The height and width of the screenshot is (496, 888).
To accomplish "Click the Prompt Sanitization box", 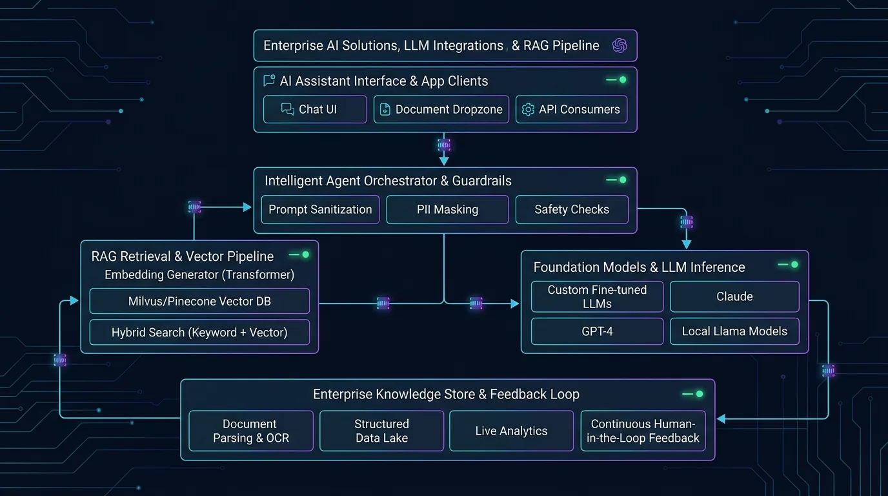I will 320,209.
